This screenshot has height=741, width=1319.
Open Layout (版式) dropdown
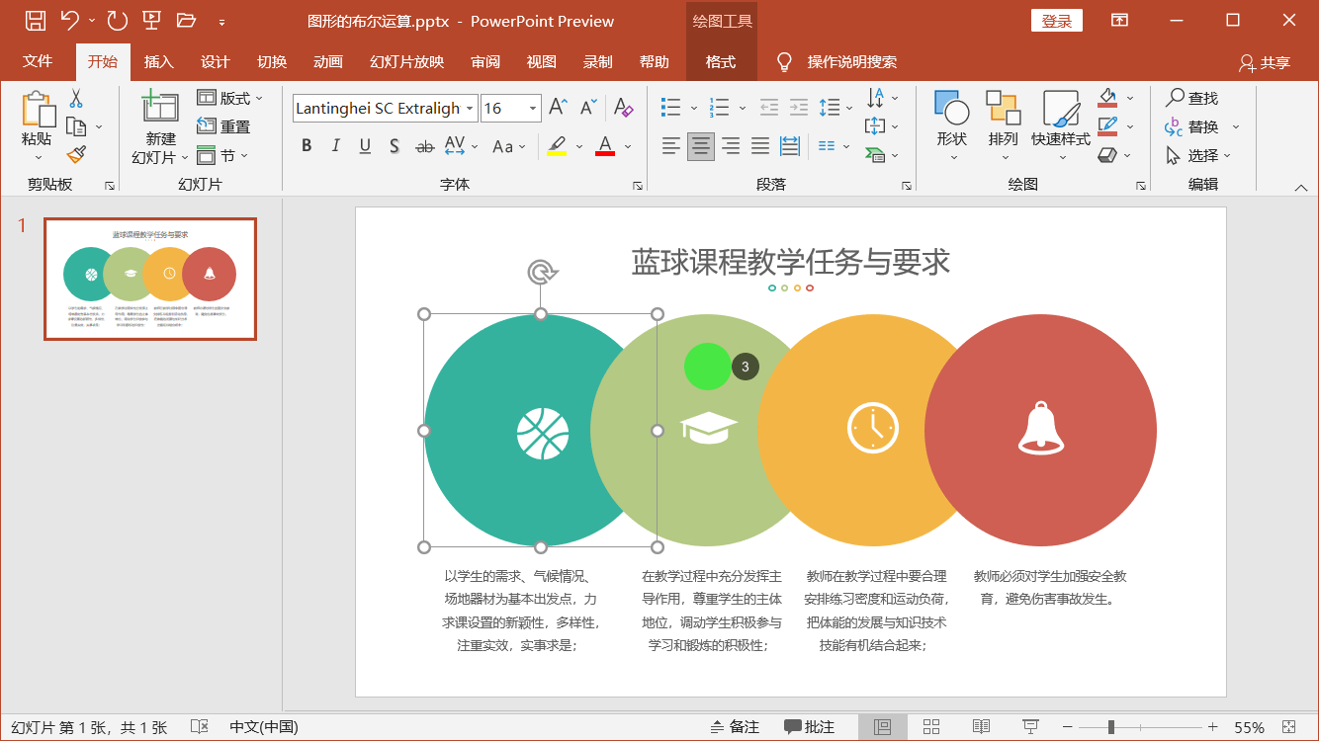[x=230, y=98]
